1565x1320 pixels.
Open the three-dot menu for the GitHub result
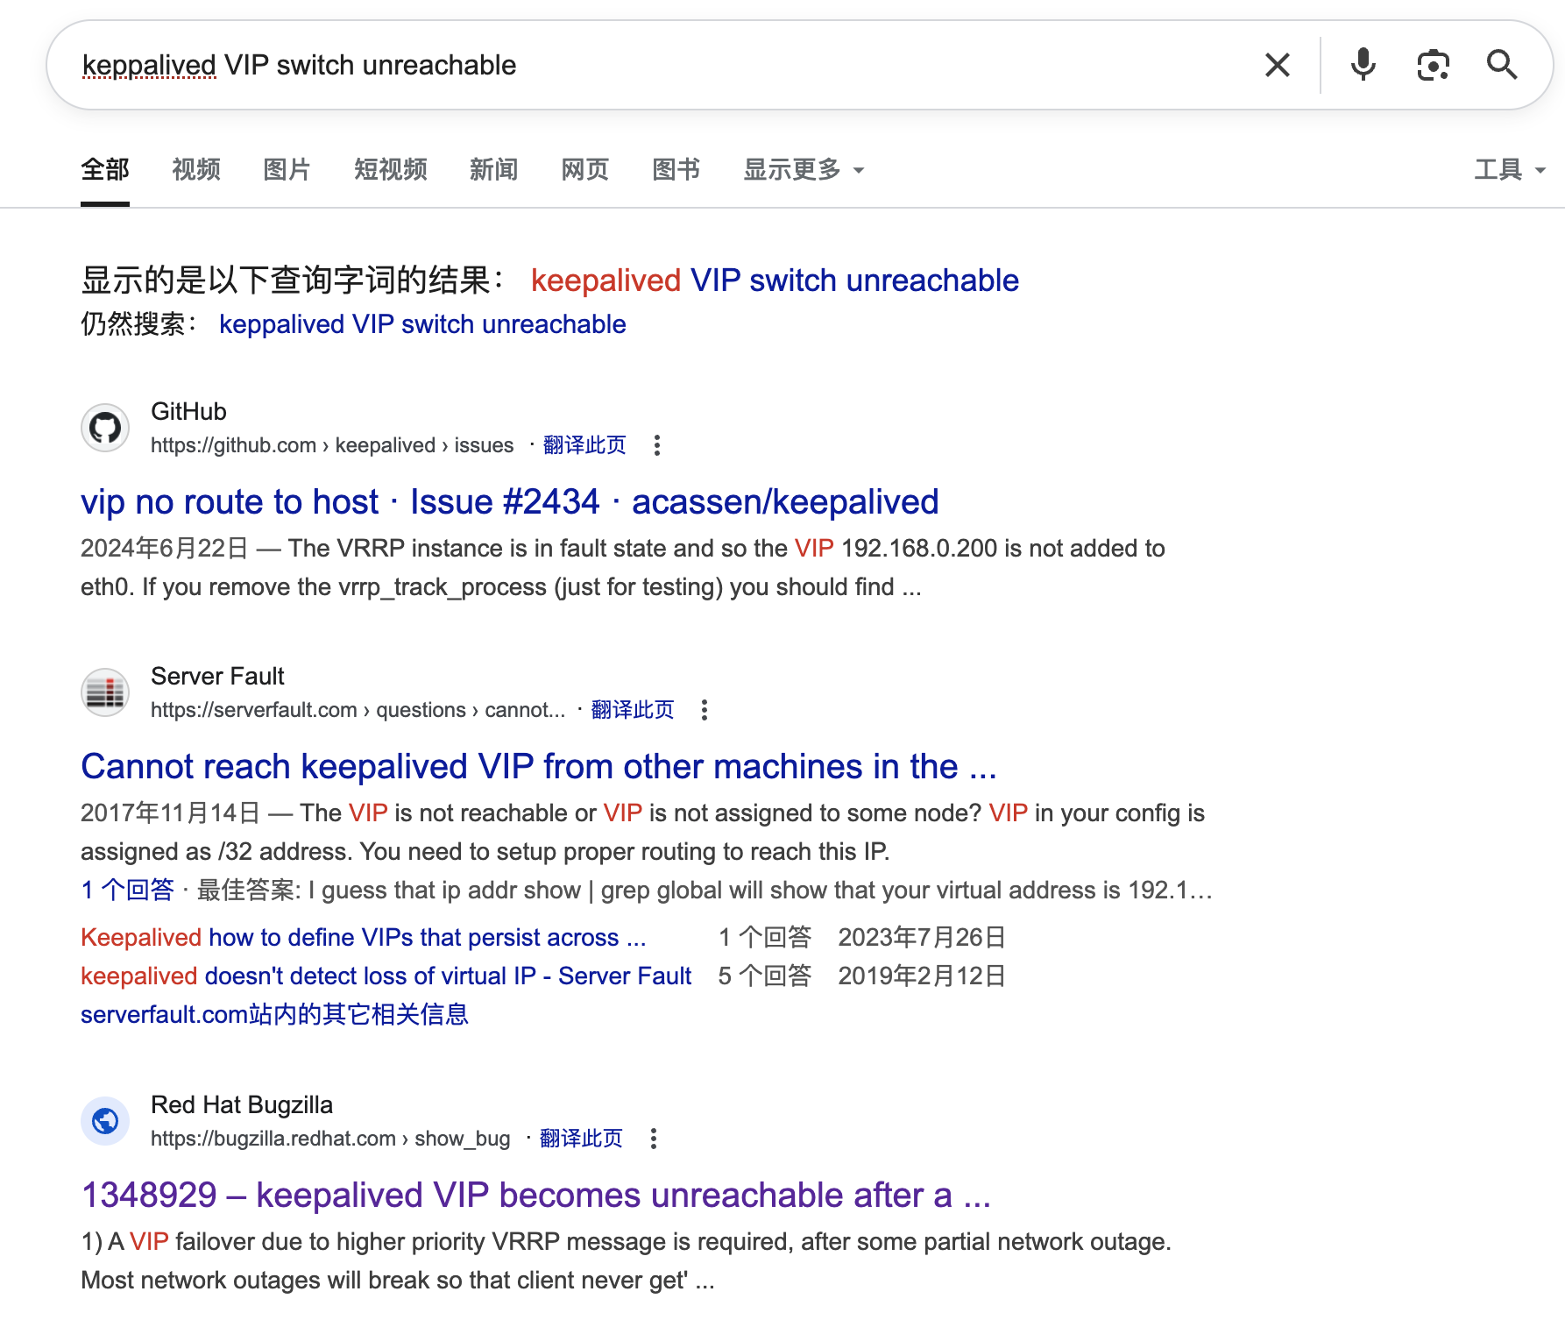click(657, 445)
